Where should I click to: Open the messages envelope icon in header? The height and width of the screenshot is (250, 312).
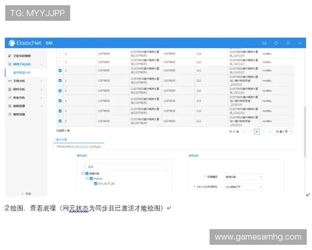point(264,43)
